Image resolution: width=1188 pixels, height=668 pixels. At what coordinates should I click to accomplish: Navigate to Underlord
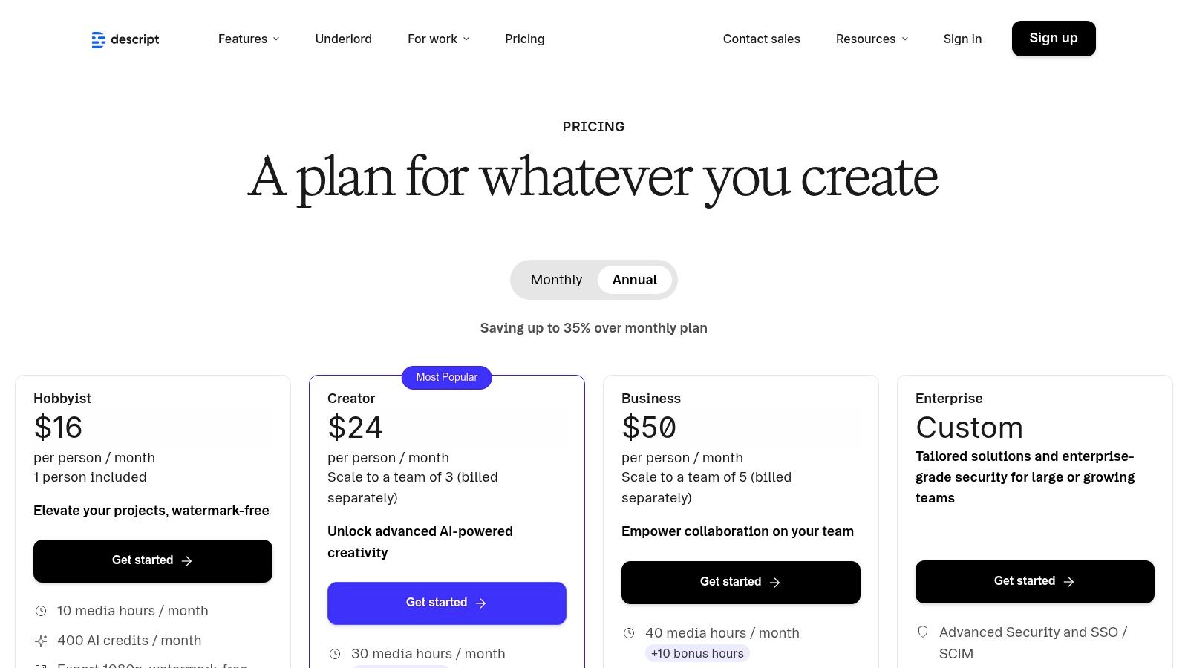(x=343, y=39)
